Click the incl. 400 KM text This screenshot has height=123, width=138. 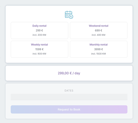click(x=99, y=35)
